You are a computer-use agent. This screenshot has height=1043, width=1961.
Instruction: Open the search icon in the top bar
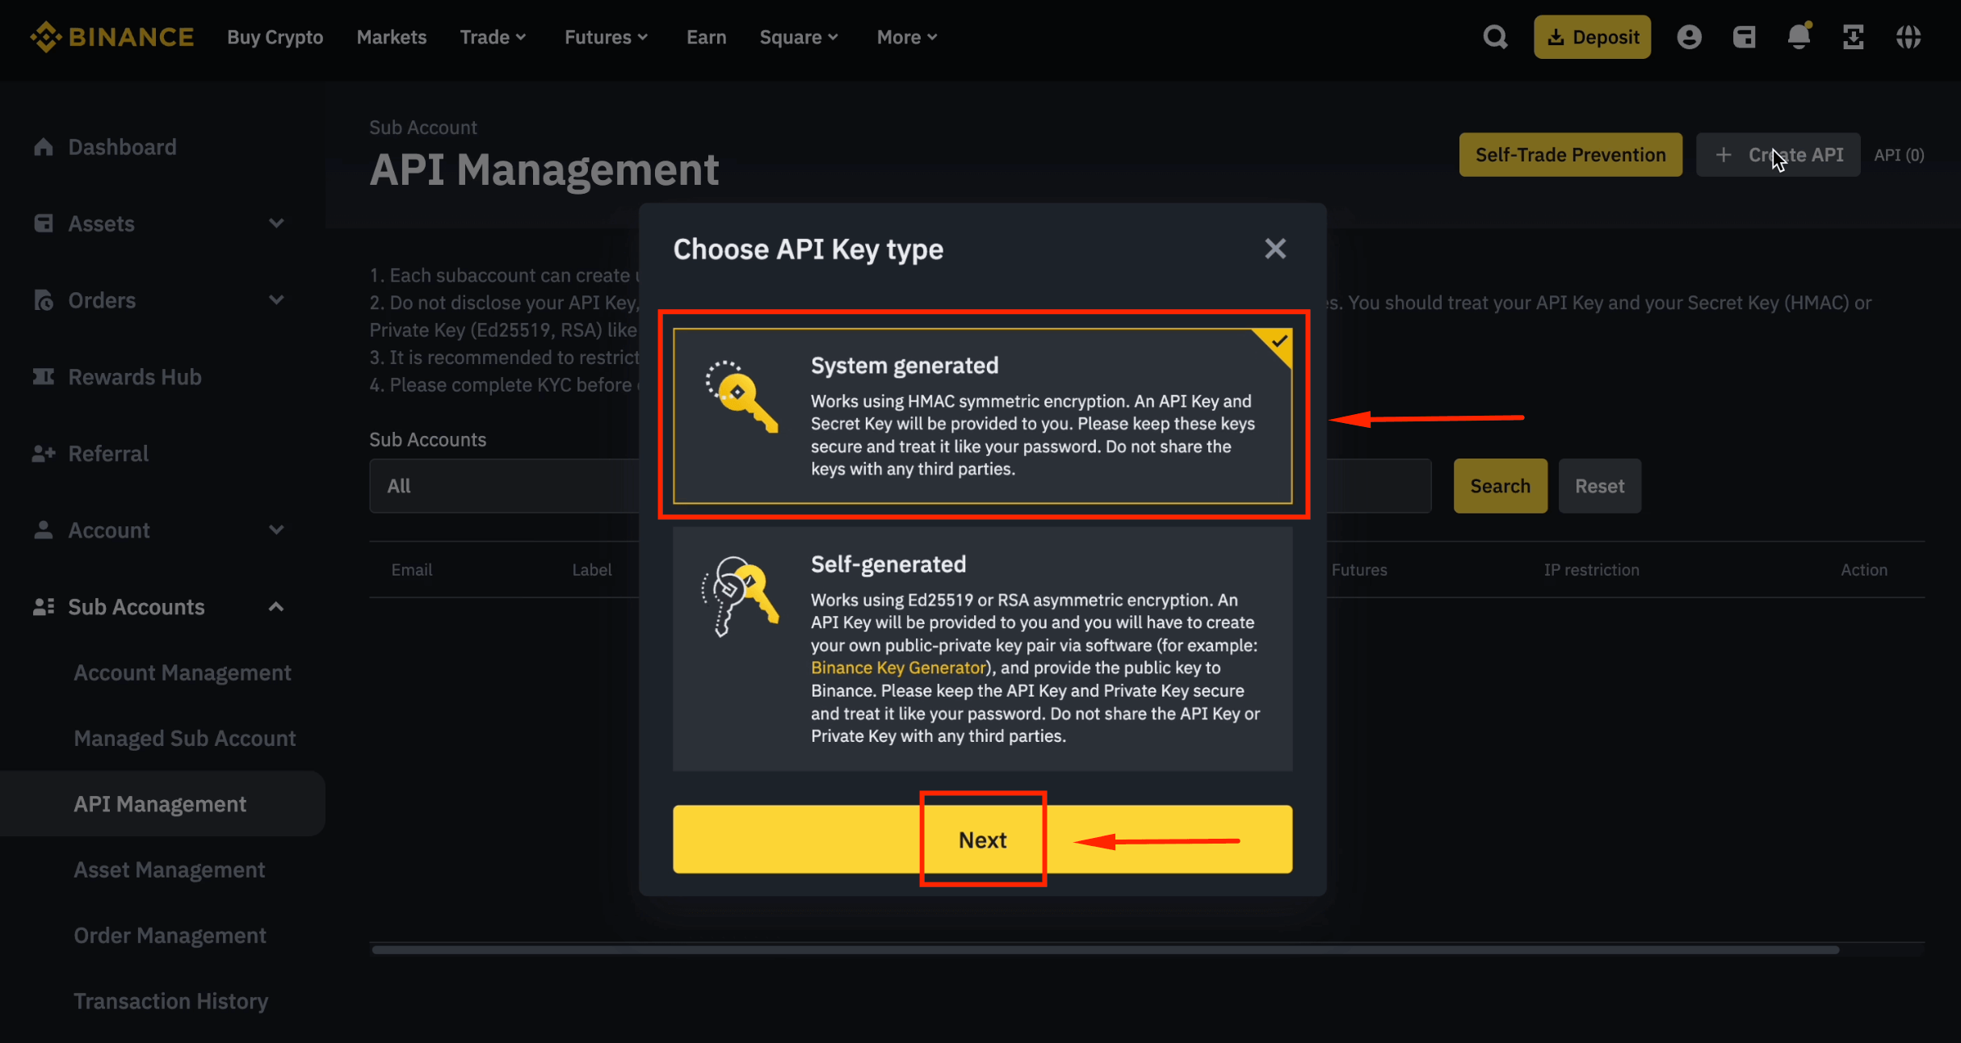(1495, 36)
